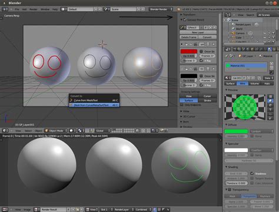Toggle the Grease Pencil panel checkbox
Image resolution: width=279 pixels, height=212 pixels.
tap(185, 19)
